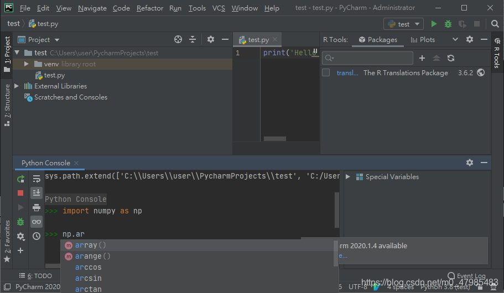The height and width of the screenshot is (293, 504).
Task: Toggle the 1: Project tool window
Action: click(7, 54)
